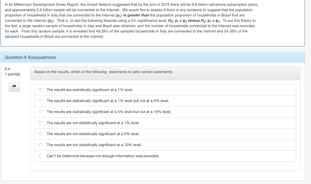This screenshot has width=311, height=184.
Task: Select checkbox '5% level but not 10%'
Action: [x=40, y=112]
